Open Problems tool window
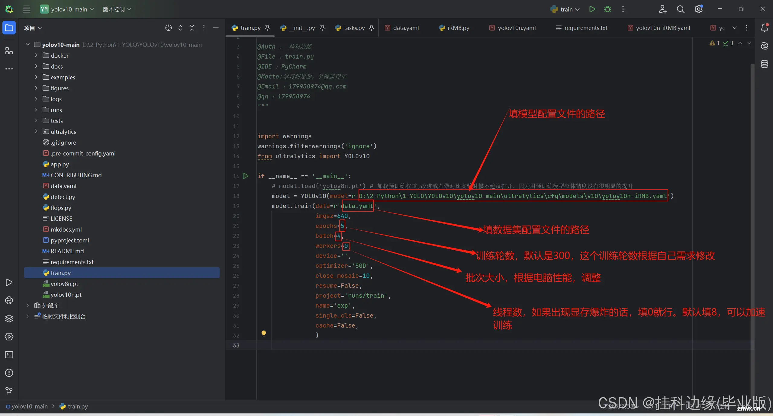The image size is (773, 416). [9, 373]
